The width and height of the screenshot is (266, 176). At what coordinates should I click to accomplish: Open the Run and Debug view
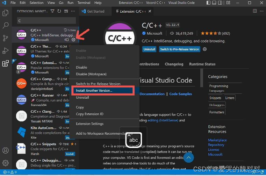[x=6, y=51]
